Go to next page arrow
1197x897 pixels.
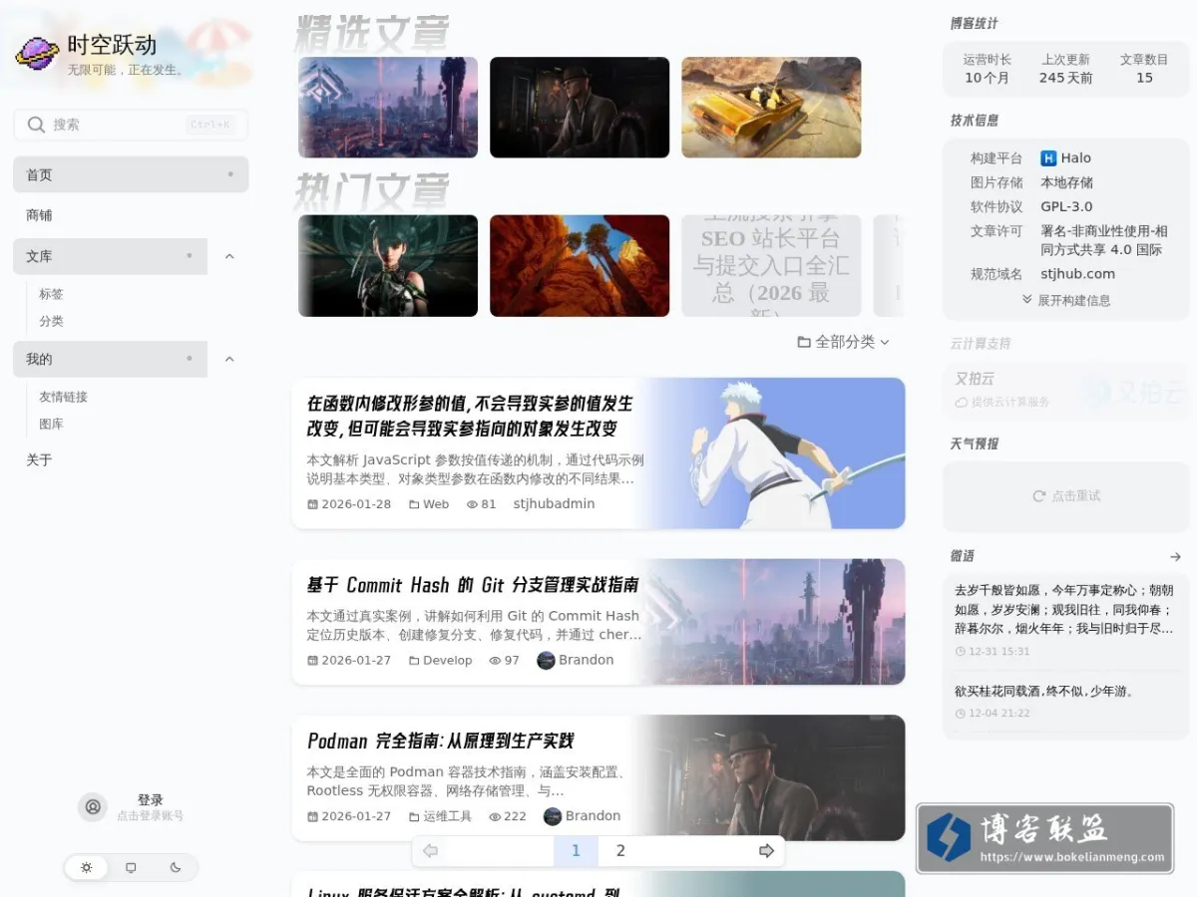coord(766,851)
